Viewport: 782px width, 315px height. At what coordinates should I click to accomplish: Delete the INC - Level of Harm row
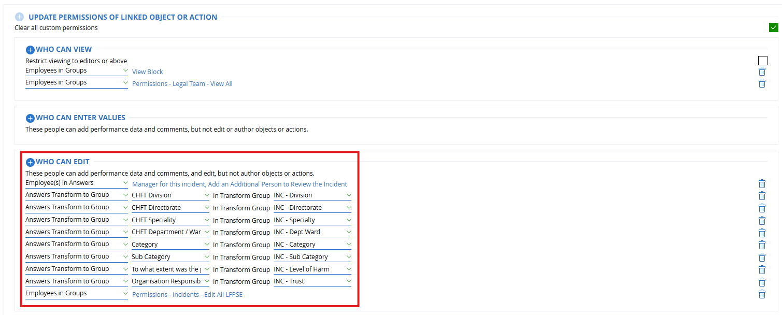coord(762,270)
